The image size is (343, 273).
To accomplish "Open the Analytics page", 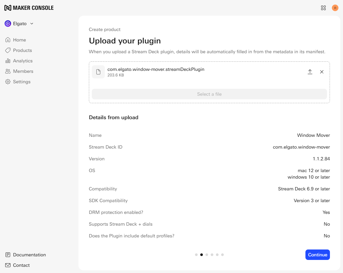I will [x=23, y=61].
